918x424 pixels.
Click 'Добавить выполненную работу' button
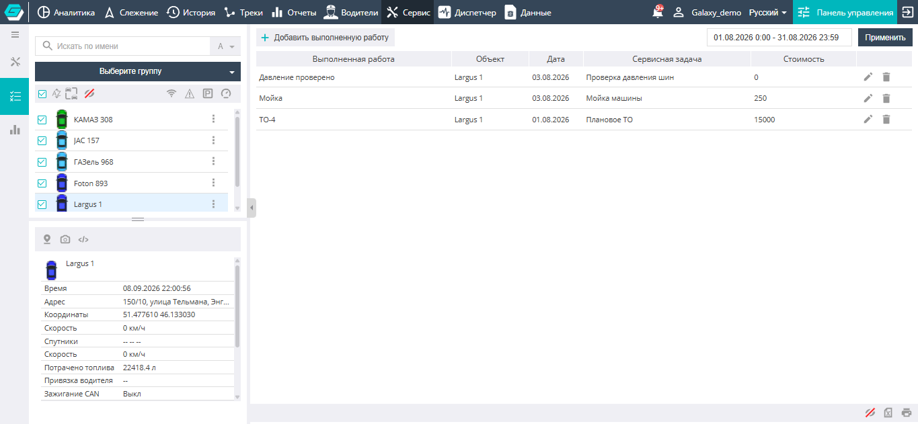coord(326,38)
